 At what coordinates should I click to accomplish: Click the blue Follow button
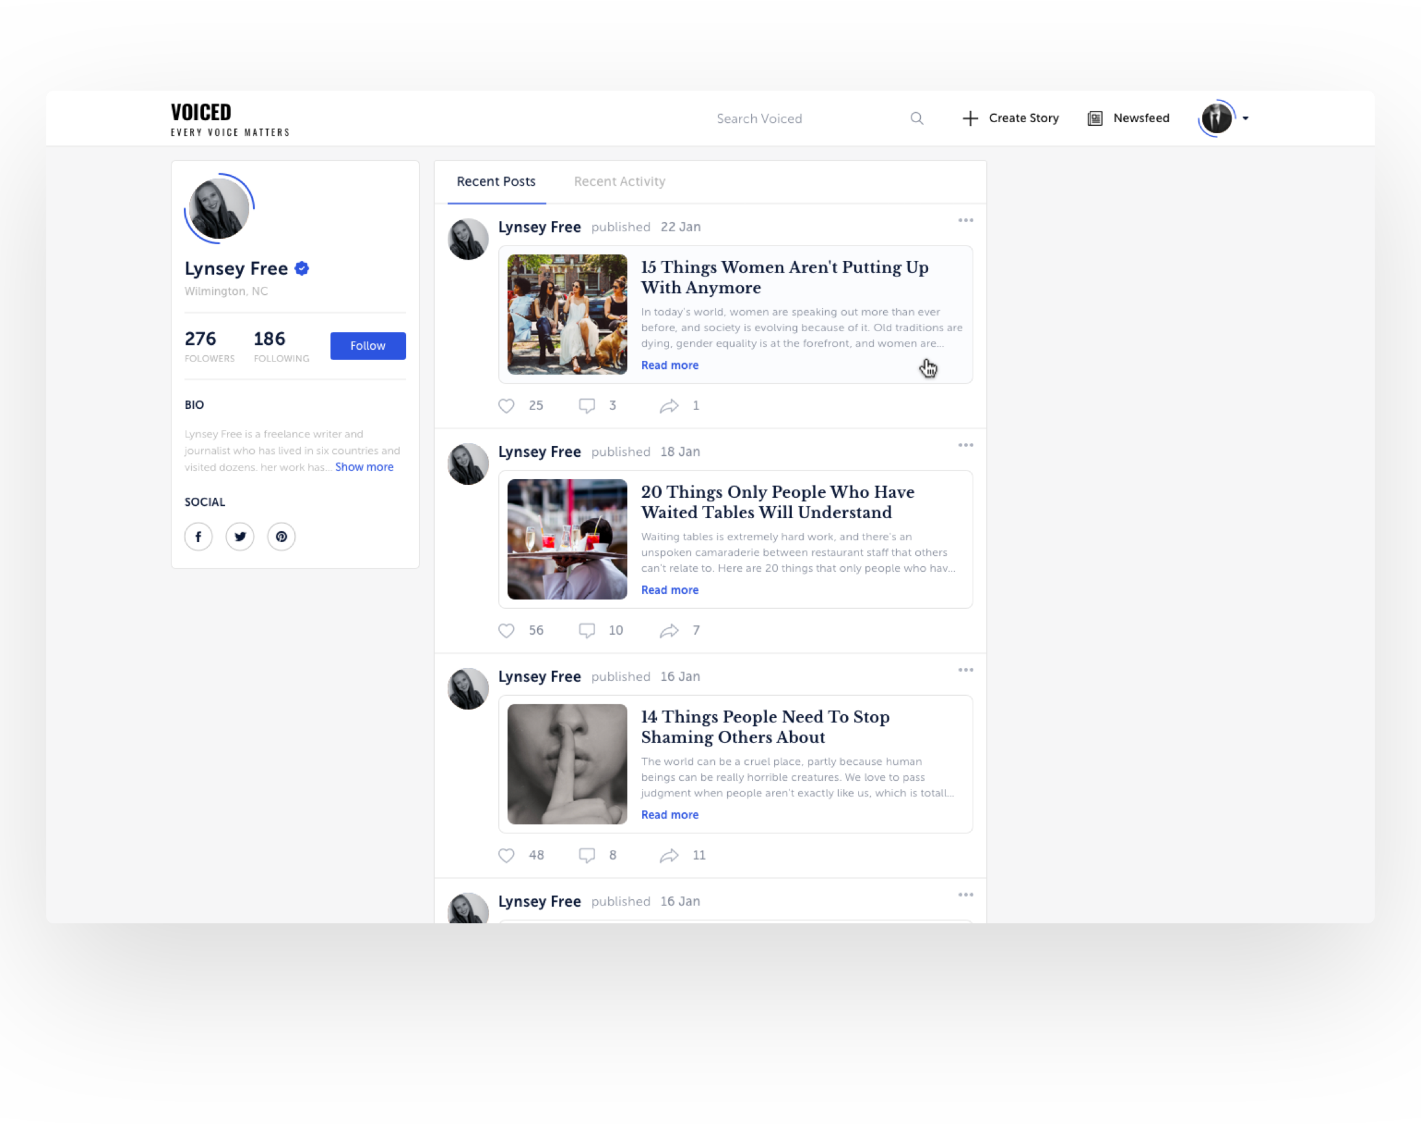(x=368, y=346)
